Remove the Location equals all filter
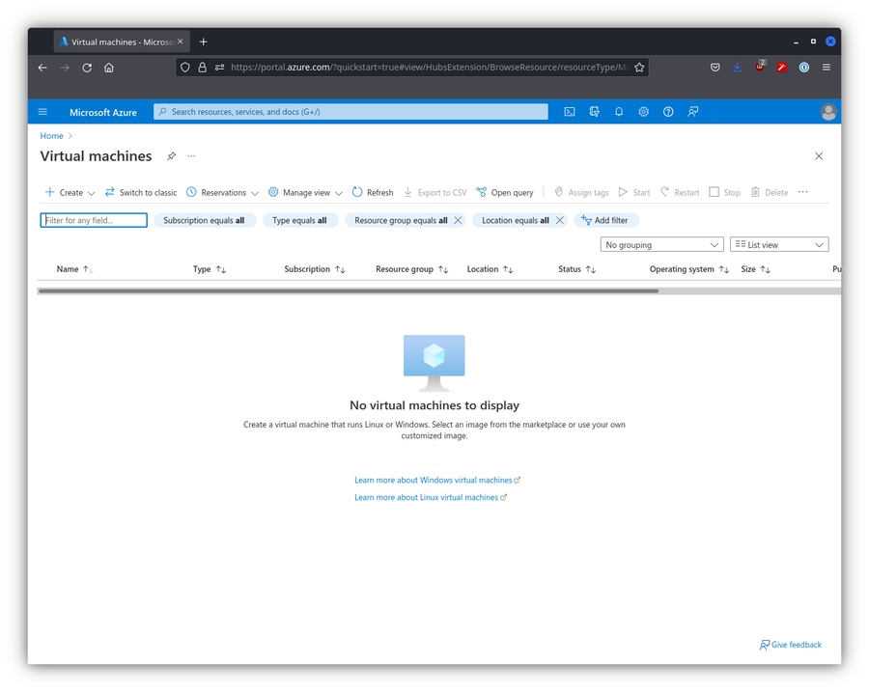 (x=559, y=220)
